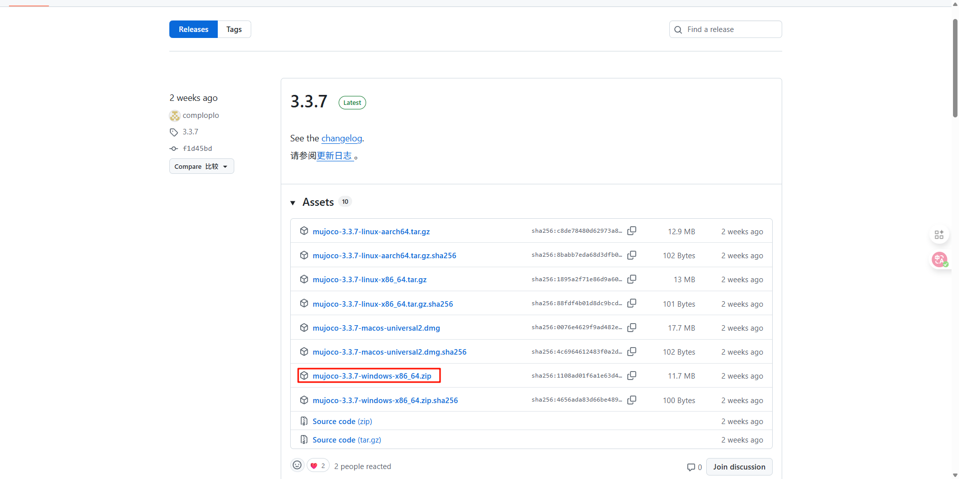Download mujoco-3.3.7-linux-x86_64.tar.gz.sha256
This screenshot has width=959, height=479.
pos(383,304)
